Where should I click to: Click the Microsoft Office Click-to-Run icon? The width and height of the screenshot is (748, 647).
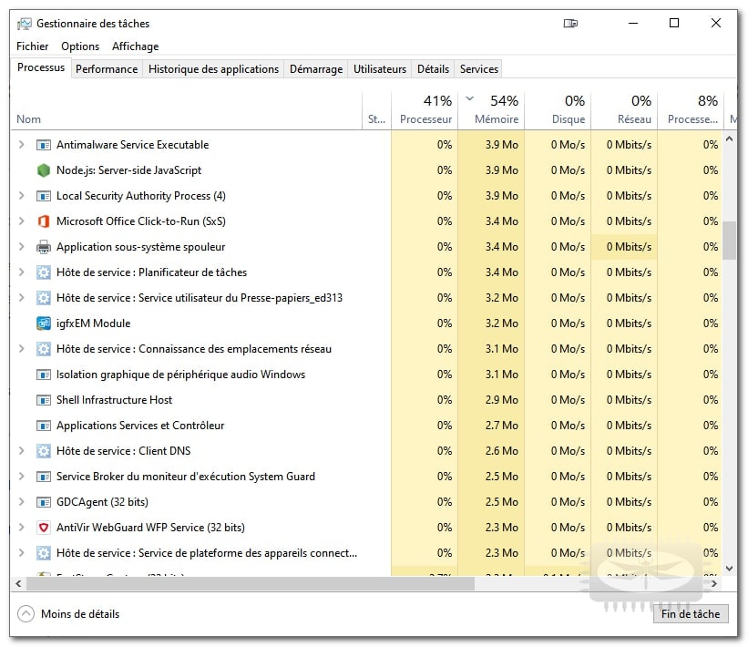(x=44, y=221)
